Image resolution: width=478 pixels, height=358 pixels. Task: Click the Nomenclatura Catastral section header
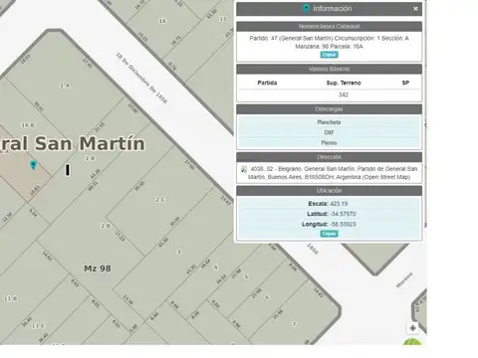tap(329, 26)
